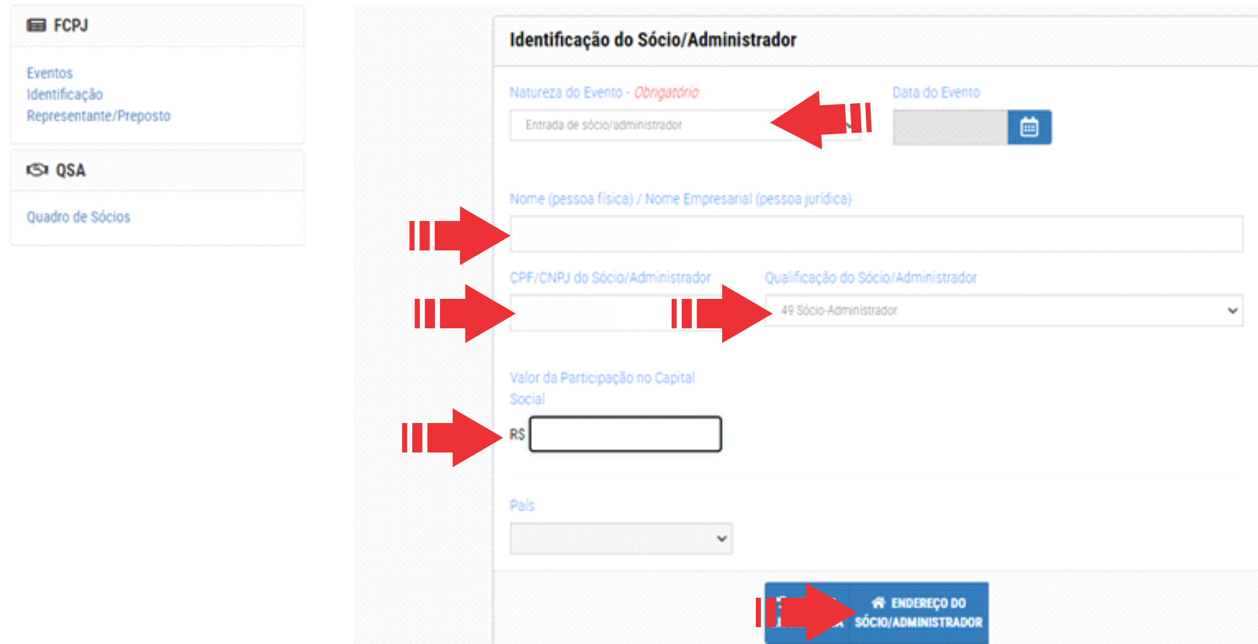Click the Nome / Nome Empresarial field
This screenshot has width=1258, height=644.
tap(876, 234)
